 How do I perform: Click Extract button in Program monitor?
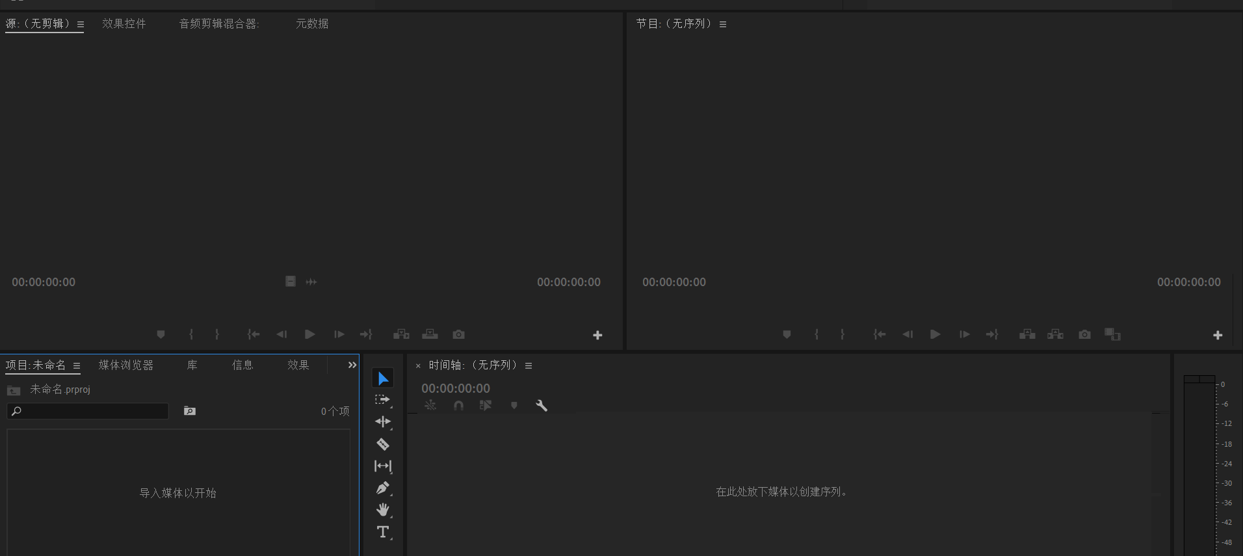tap(1055, 334)
